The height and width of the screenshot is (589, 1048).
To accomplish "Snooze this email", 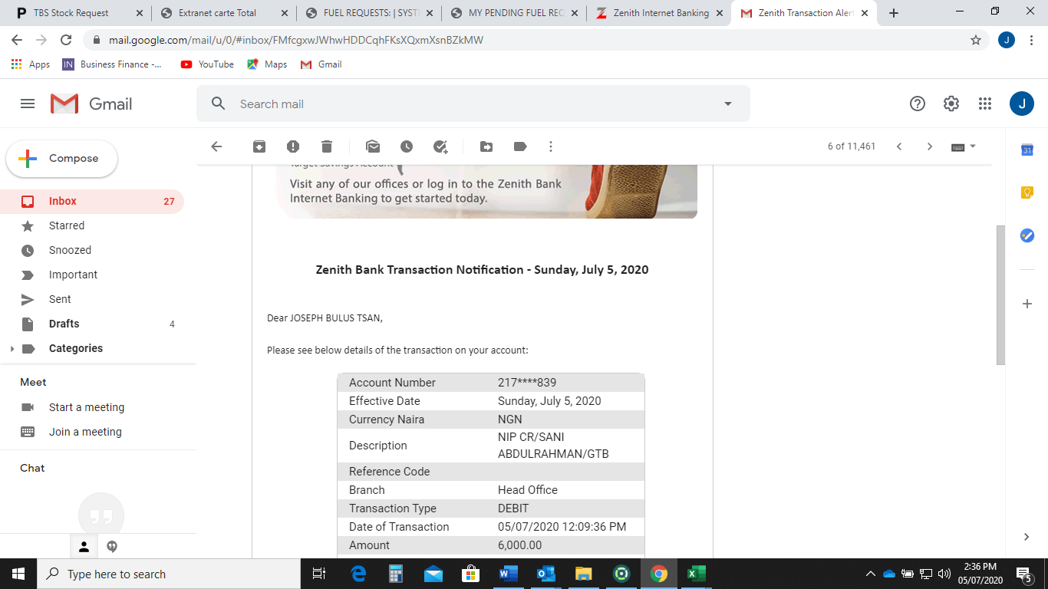I will (x=407, y=146).
